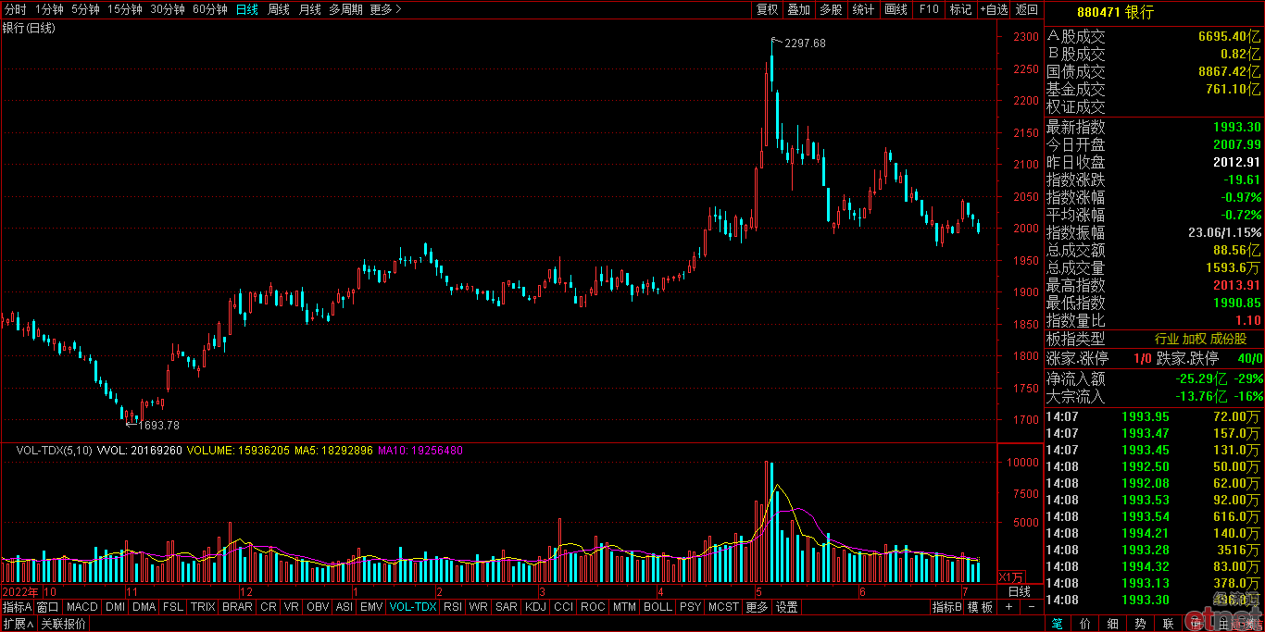Select the BOLL indicator

tap(658, 607)
